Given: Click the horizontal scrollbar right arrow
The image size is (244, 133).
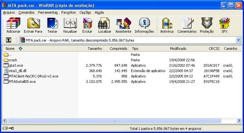Looking at the screenshot, I should [x=239, y=120].
